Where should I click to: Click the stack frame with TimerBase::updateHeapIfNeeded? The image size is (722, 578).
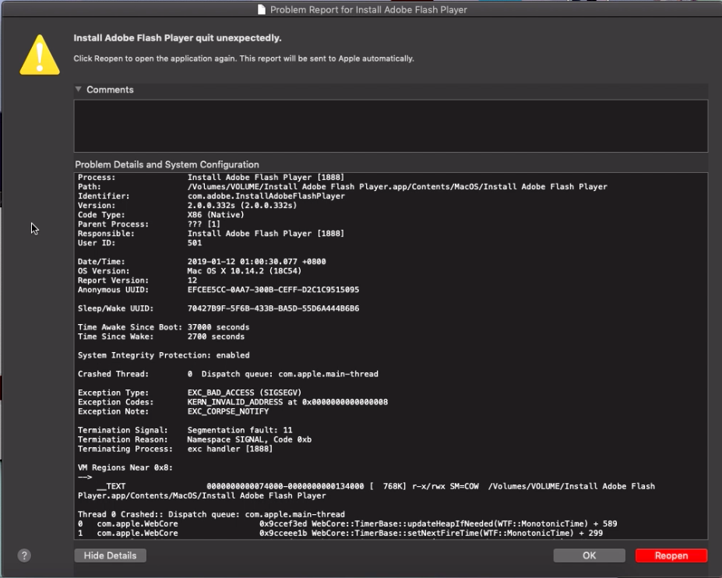[347, 523]
